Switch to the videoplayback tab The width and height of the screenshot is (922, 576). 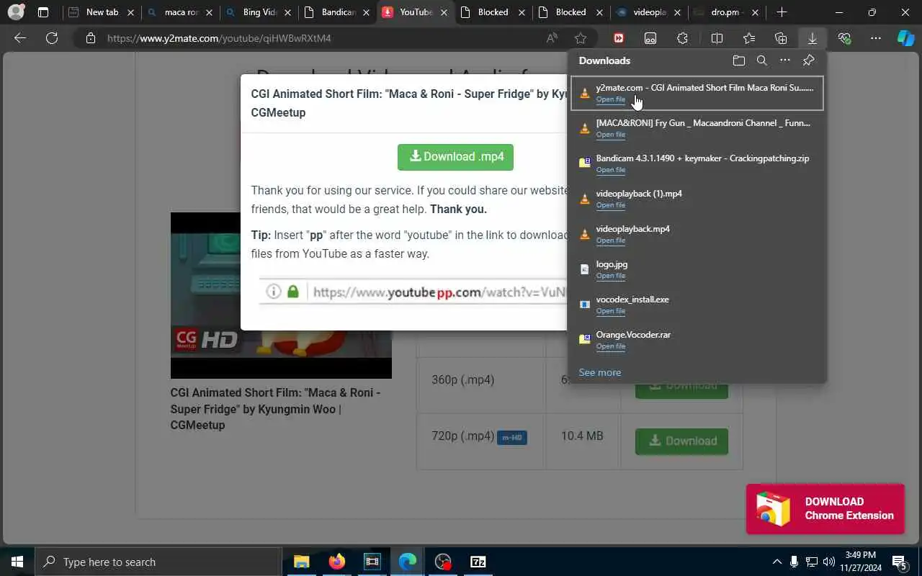point(648,12)
